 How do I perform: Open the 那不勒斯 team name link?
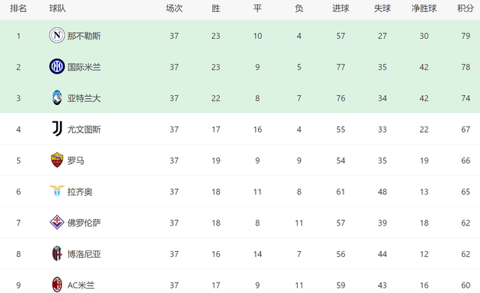[x=84, y=36]
